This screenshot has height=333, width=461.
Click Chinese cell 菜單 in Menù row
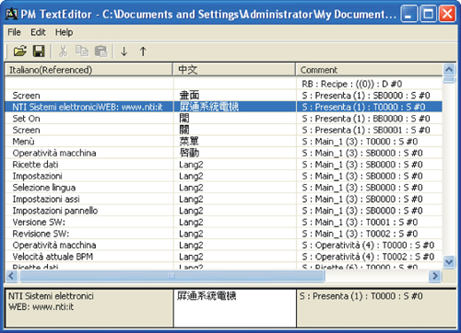pyautogui.click(x=189, y=142)
